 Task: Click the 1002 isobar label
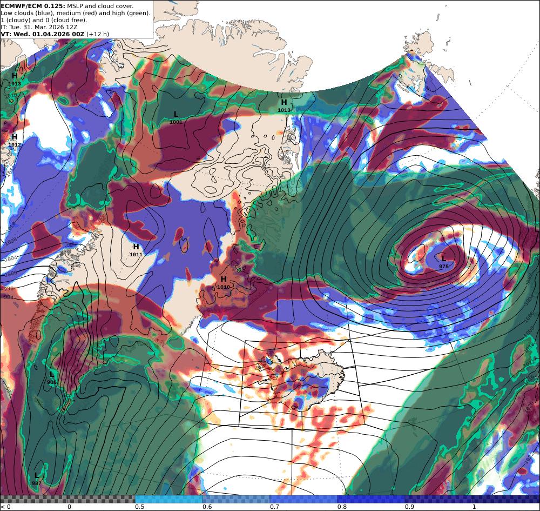point(529,279)
